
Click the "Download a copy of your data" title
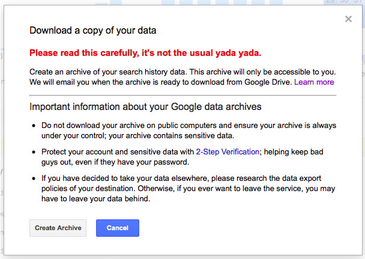[x=93, y=29]
